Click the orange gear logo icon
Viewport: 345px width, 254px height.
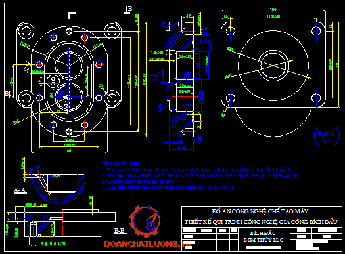145,221
